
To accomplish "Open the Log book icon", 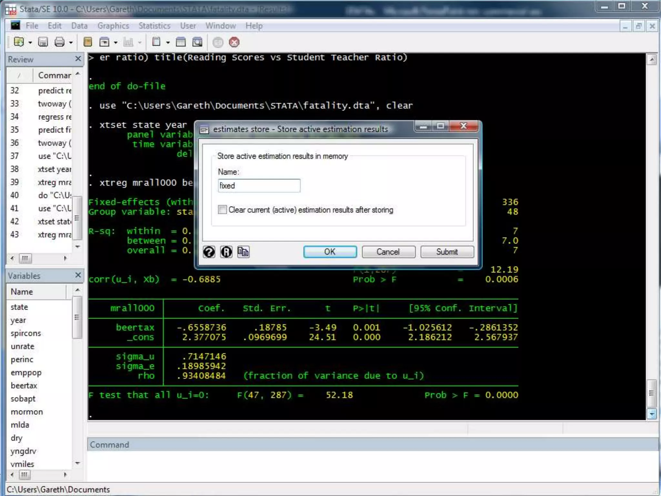I will pyautogui.click(x=88, y=42).
